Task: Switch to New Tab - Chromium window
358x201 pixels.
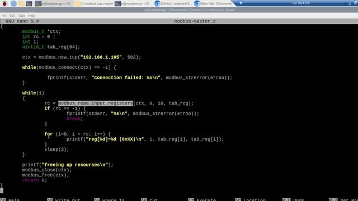Action: [x=213, y=4]
